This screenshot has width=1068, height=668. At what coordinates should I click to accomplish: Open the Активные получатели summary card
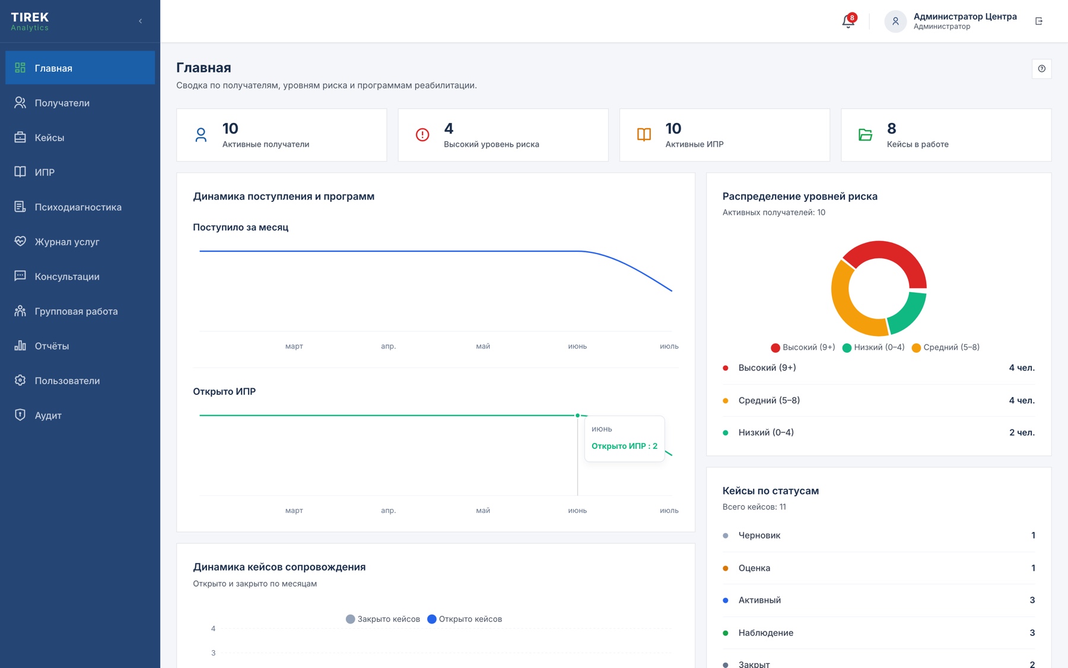coord(282,135)
